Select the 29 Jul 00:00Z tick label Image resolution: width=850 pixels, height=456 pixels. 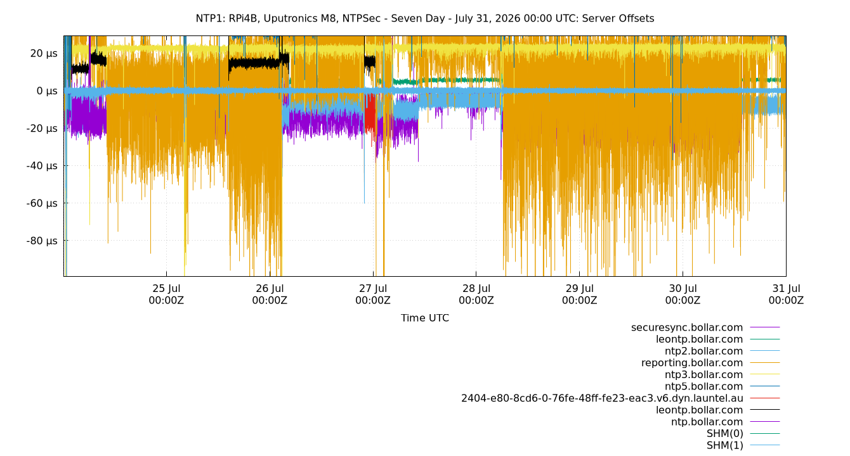click(579, 294)
